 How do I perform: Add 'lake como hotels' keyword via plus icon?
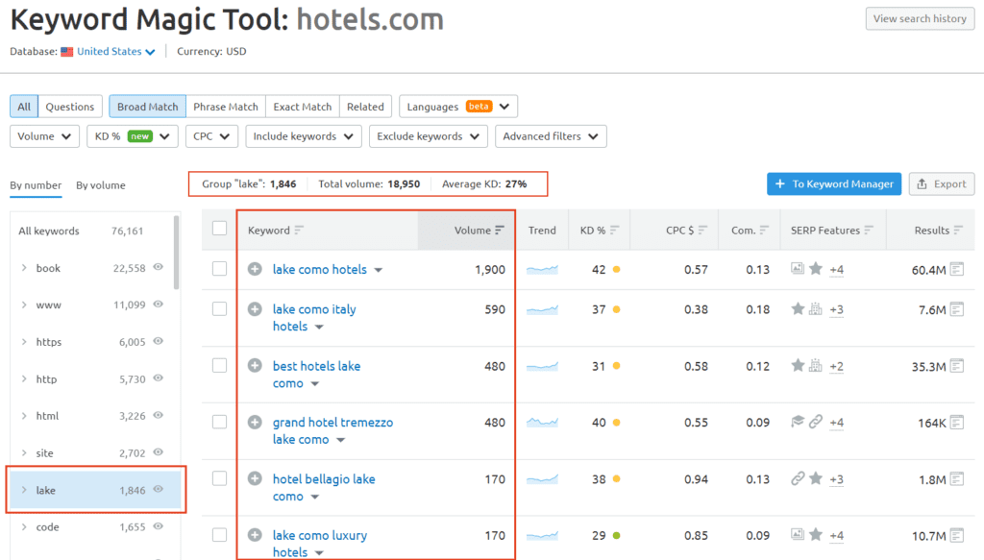[254, 269]
